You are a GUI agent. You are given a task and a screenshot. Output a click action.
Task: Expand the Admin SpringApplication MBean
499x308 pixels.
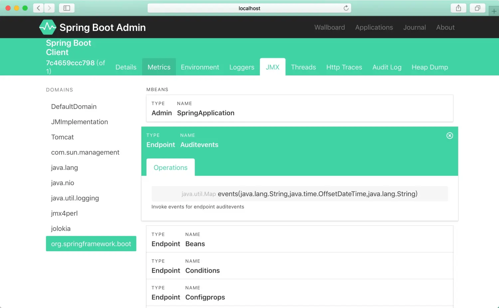pyautogui.click(x=300, y=108)
